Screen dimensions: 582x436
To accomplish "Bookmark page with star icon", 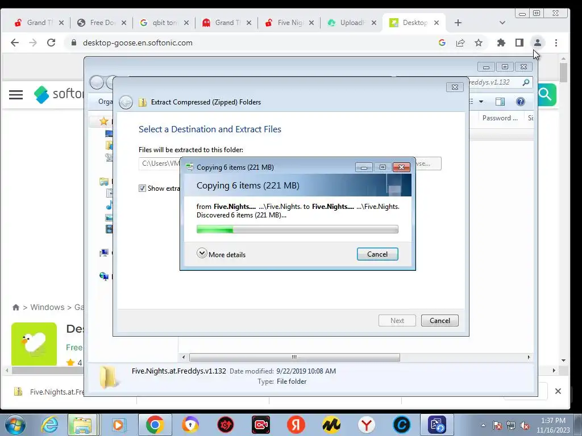I will click(x=479, y=43).
